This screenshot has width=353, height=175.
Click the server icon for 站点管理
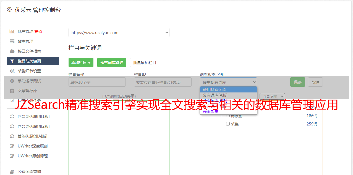12,41
